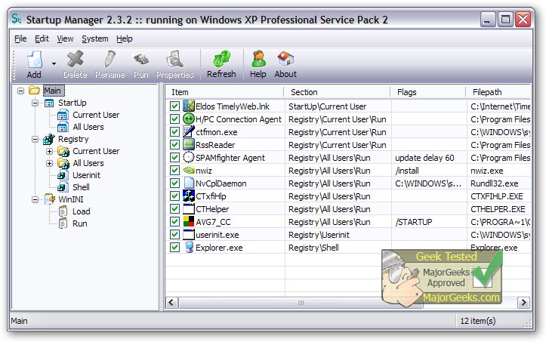Collapse the Registry tree node

pyautogui.click(x=35, y=140)
